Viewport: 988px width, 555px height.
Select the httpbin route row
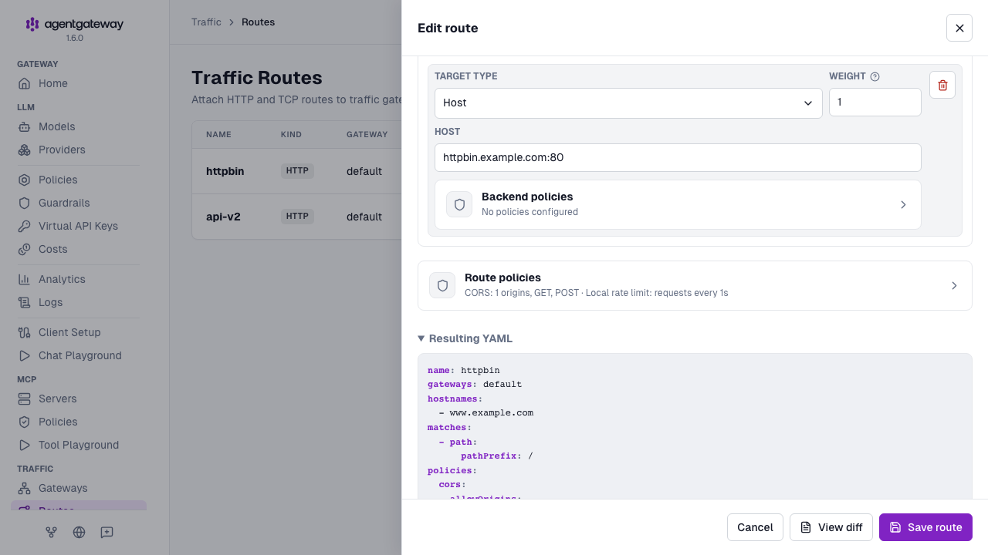pos(297,171)
